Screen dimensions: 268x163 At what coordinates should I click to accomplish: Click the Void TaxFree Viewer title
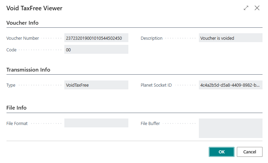pyautogui.click(x=35, y=8)
